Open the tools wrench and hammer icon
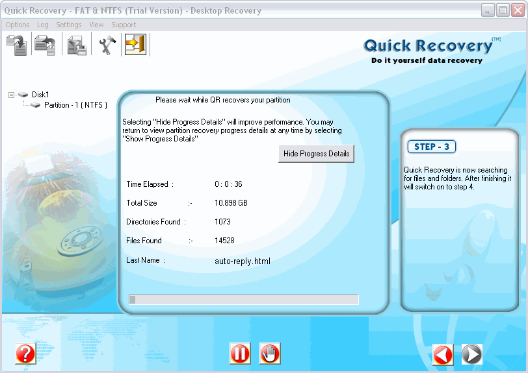 click(x=107, y=45)
